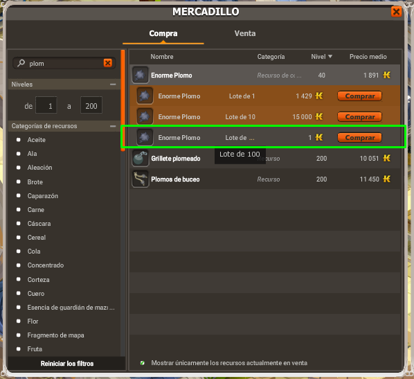Viewport: 414px width, 379px height.
Task: Switch to the Compra tab
Action: [163, 33]
